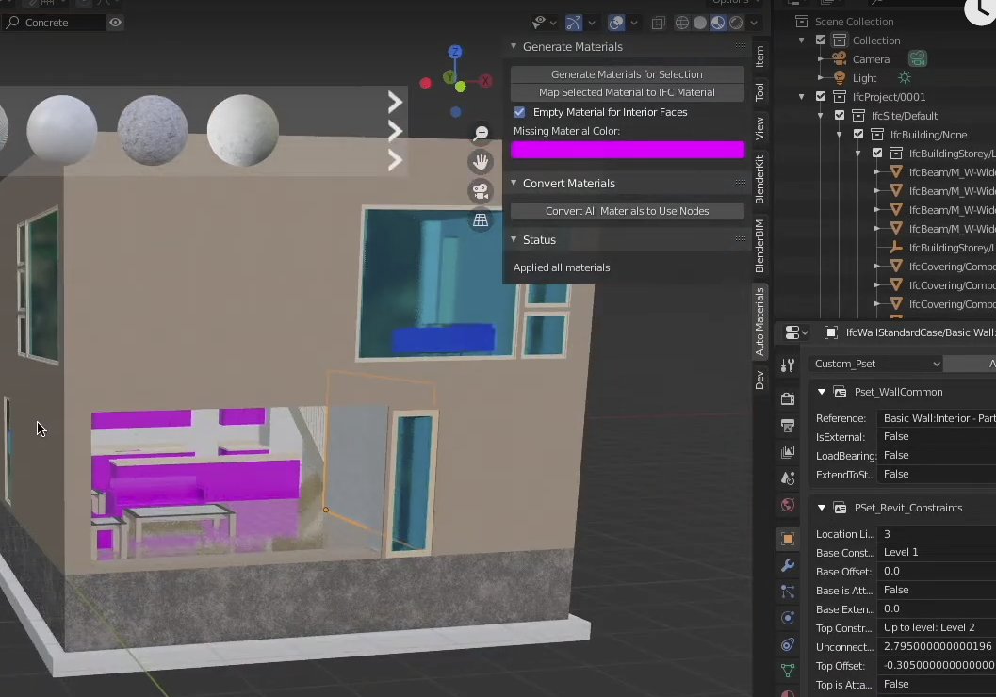The image size is (996, 697).
Task: Collapse the Generate Materials panel
Action: (514, 46)
